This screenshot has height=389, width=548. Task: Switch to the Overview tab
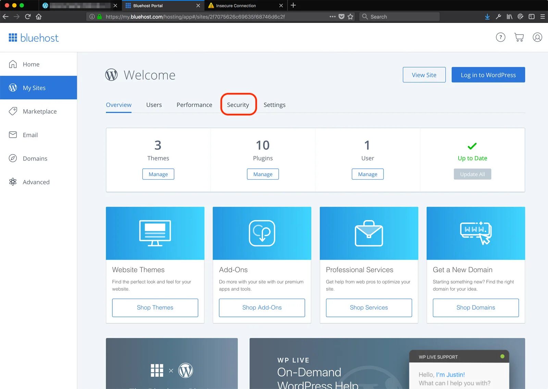pos(119,105)
